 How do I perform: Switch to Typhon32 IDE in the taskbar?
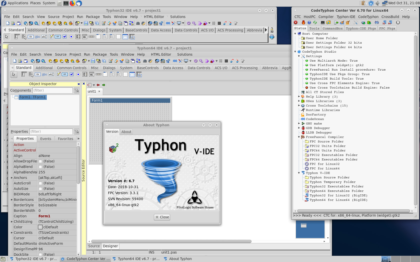click(x=33, y=259)
